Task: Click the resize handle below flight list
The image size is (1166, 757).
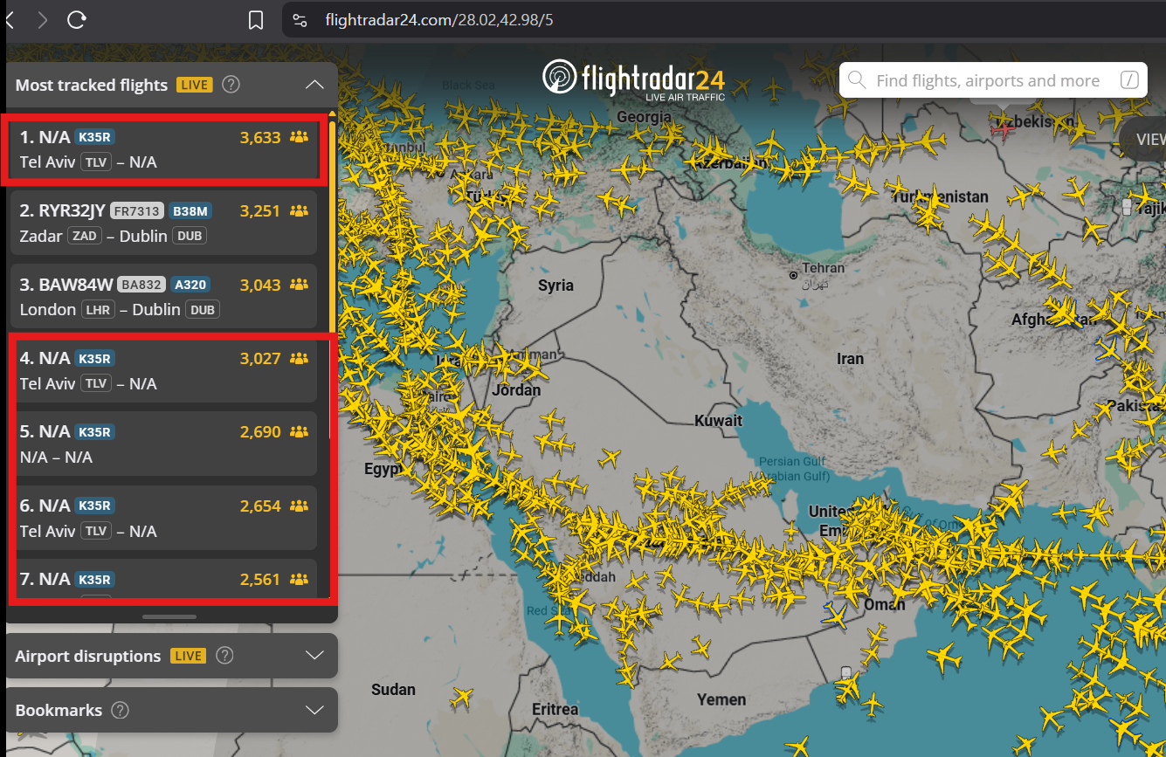Action: 169,616
